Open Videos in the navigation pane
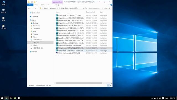177x100 pixels. click(35, 37)
